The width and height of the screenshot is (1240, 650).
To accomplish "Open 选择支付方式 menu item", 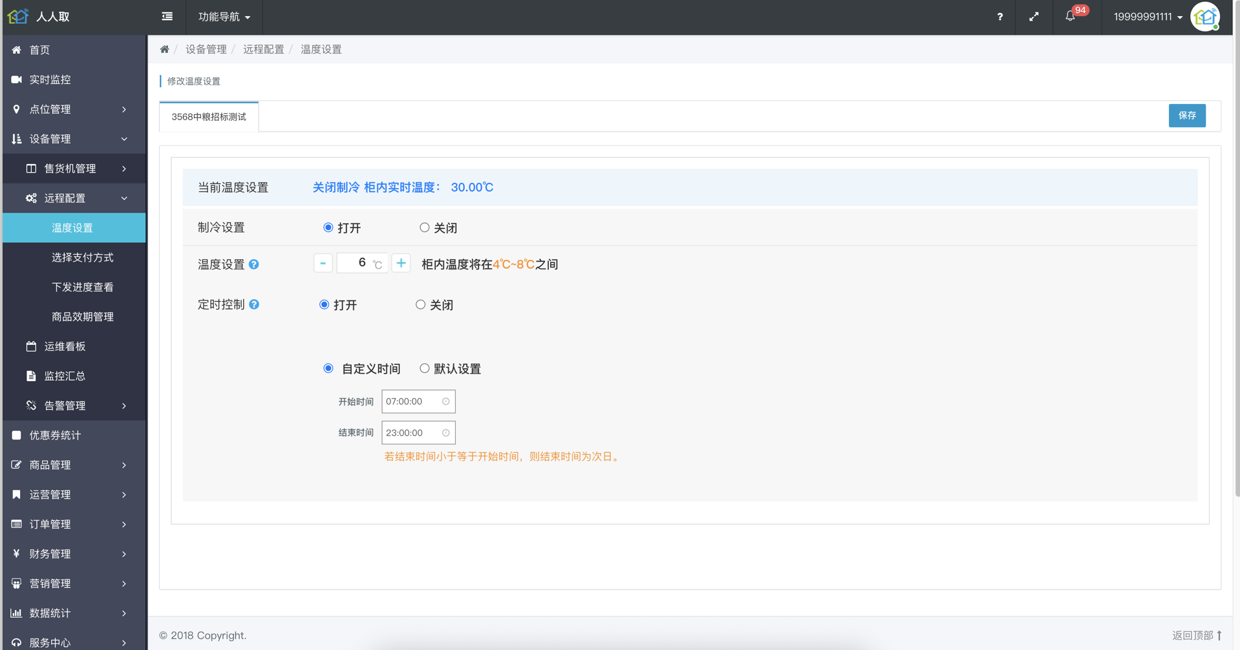I will click(x=74, y=257).
